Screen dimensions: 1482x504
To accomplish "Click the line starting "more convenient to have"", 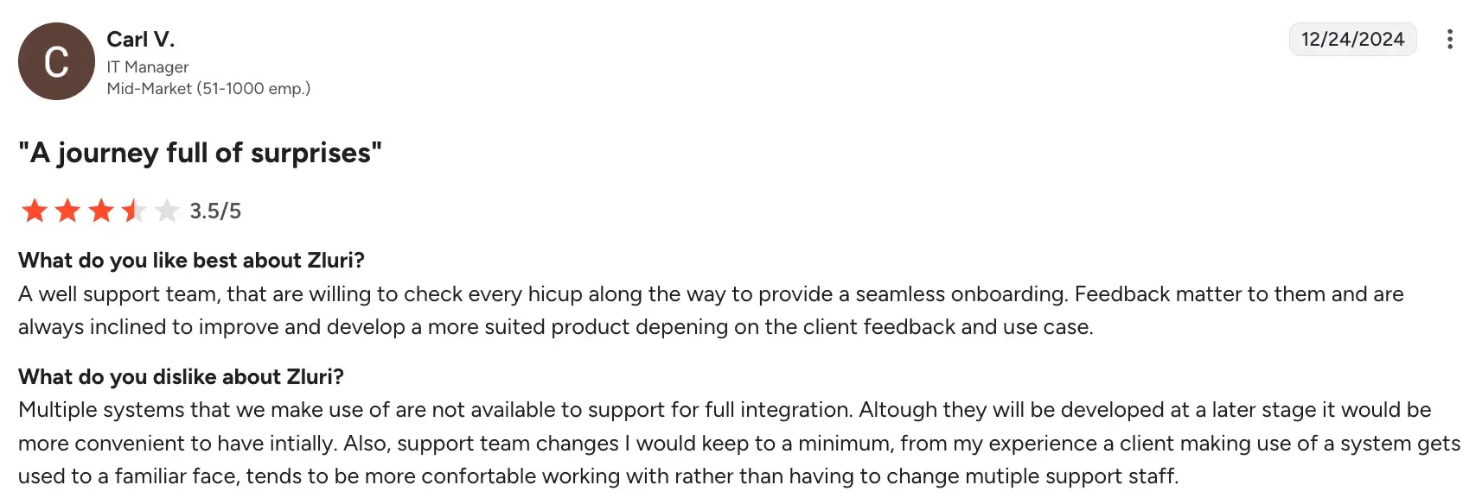I will [x=739, y=444].
